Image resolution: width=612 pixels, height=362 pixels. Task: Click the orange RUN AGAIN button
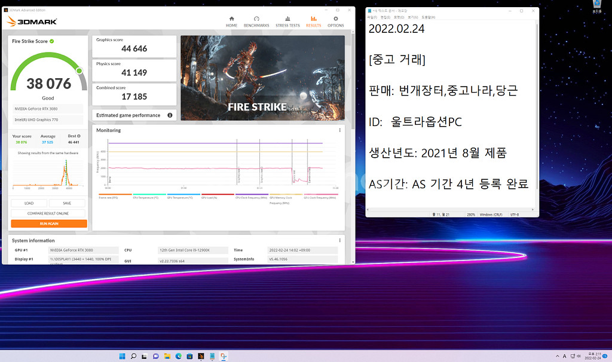tap(49, 223)
